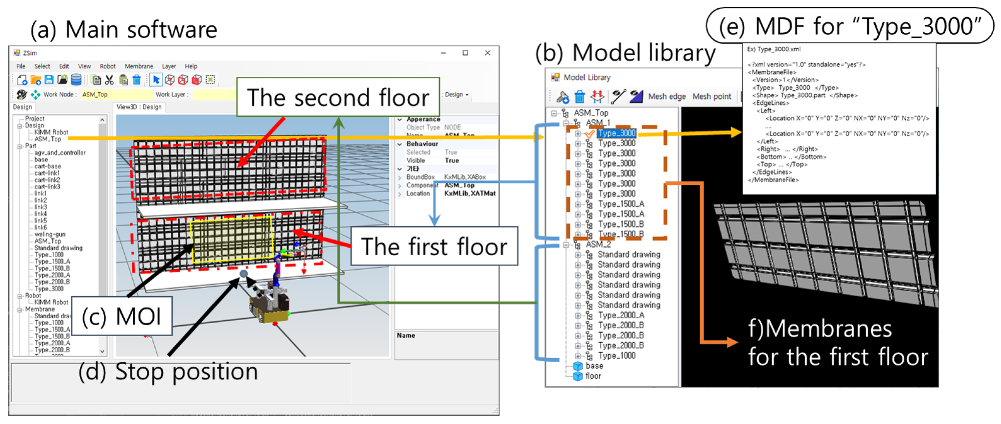Switch to the View3D : Design tab
Viewport: 1001px width, 424px height.
coord(139,107)
